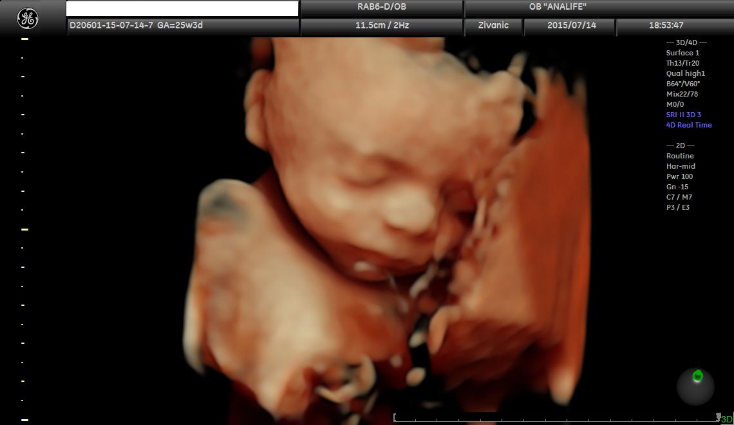This screenshot has width=734, height=425.
Task: Click the B64°/V60° volume angle value
Action: tap(683, 84)
